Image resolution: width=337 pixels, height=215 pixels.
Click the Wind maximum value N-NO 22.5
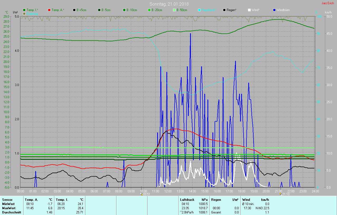[260, 208]
